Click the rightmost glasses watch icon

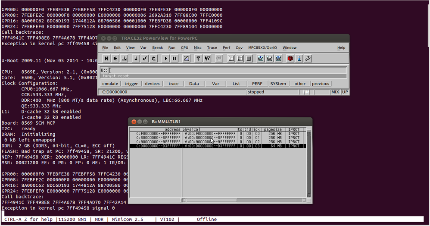(x=278, y=58)
